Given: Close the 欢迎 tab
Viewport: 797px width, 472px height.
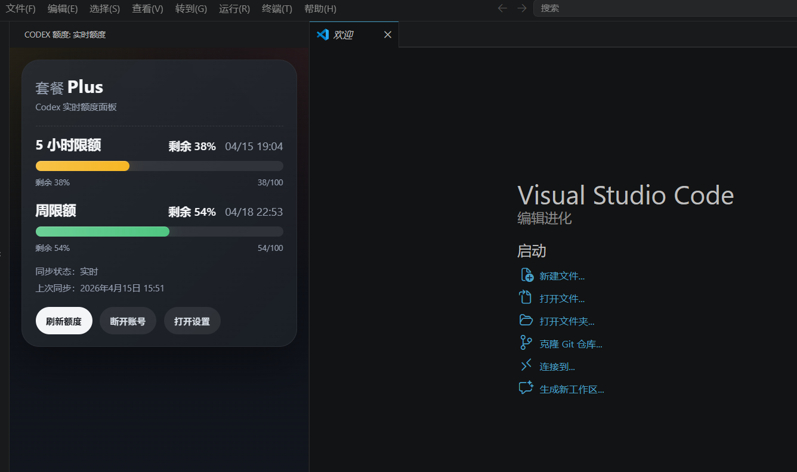Looking at the screenshot, I should click(x=388, y=35).
